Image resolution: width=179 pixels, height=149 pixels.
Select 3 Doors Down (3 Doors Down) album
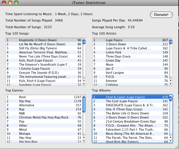[131, 117]
